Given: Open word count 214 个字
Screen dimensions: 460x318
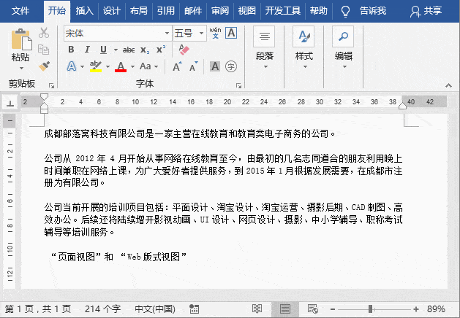Looking at the screenshot, I should 102,309.
